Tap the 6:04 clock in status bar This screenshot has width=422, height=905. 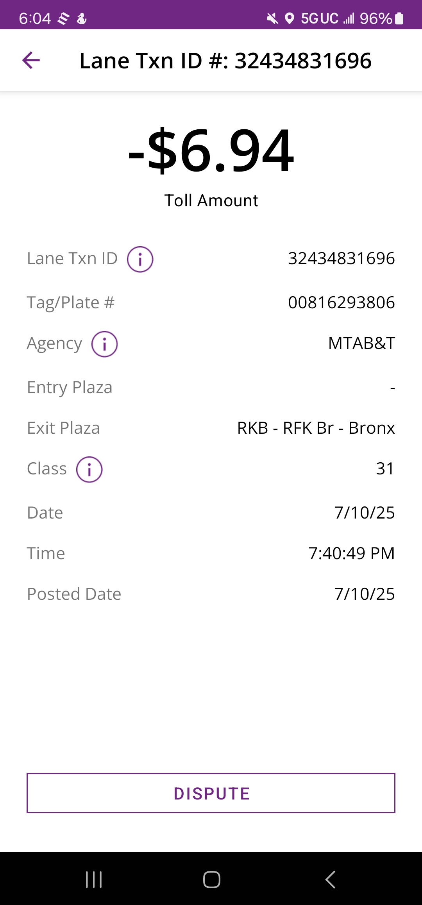point(35,18)
